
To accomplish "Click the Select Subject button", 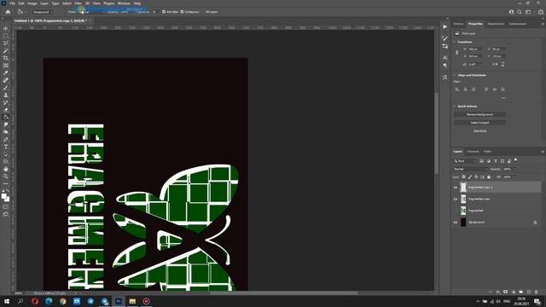I will coord(479,123).
